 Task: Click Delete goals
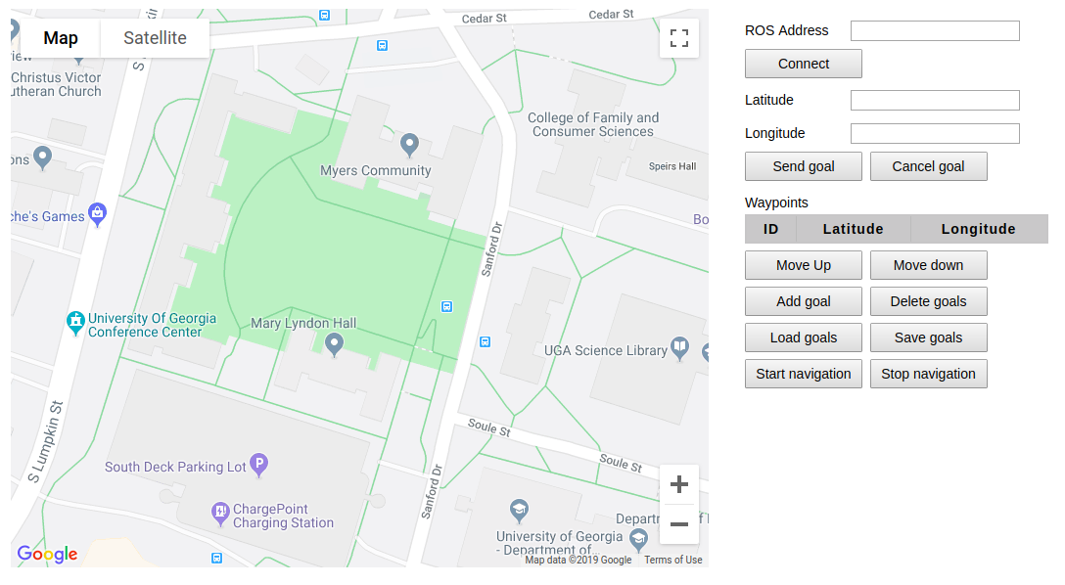929,301
